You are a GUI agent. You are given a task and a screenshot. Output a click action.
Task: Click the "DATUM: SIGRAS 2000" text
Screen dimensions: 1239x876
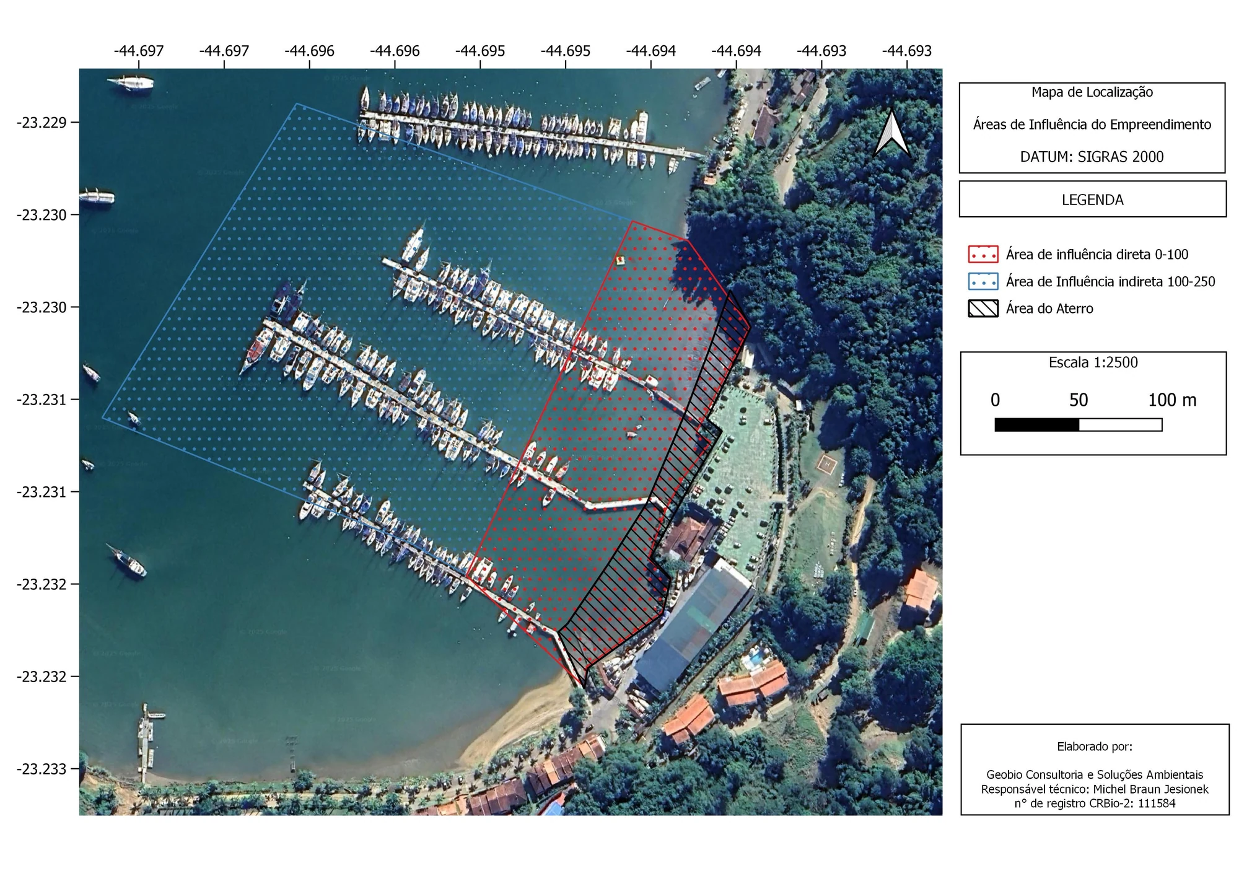point(1092,157)
